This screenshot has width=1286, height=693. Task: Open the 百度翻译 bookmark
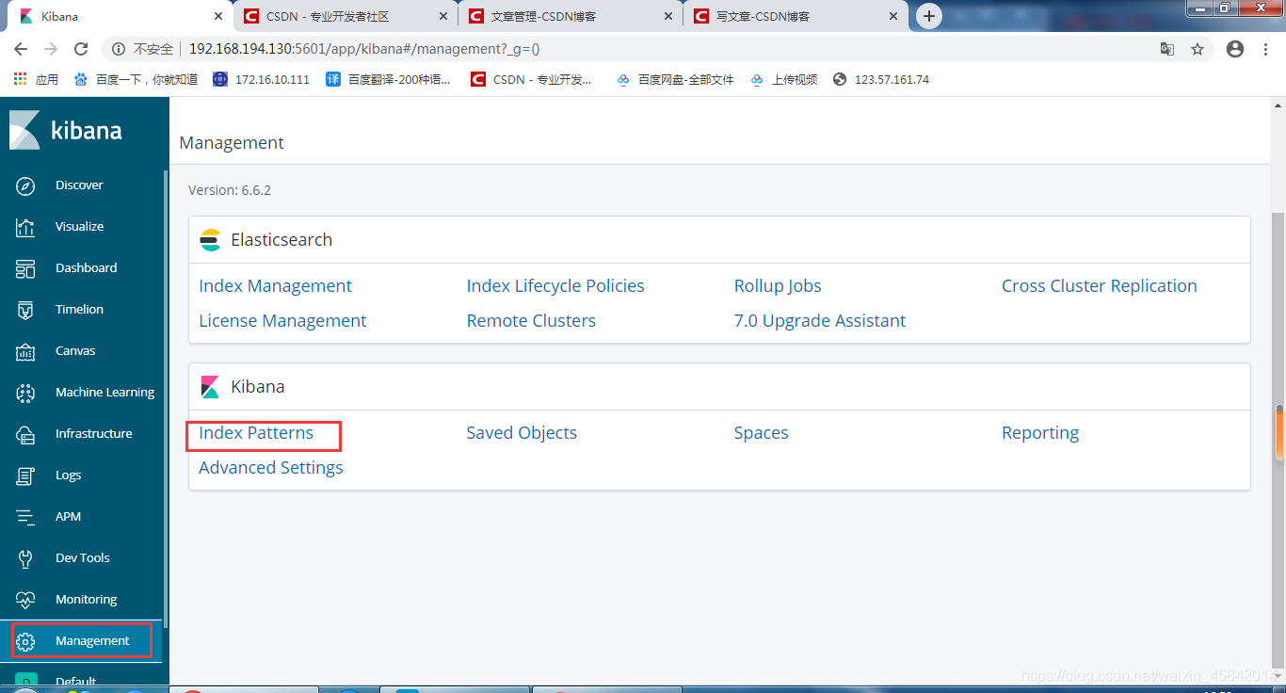[388, 79]
